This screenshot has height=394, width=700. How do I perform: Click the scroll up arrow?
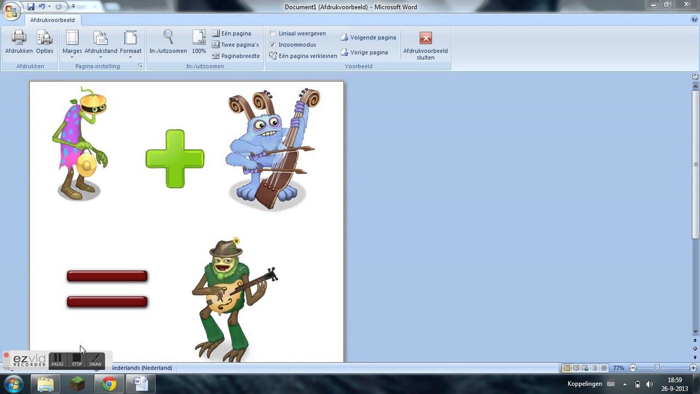point(696,85)
